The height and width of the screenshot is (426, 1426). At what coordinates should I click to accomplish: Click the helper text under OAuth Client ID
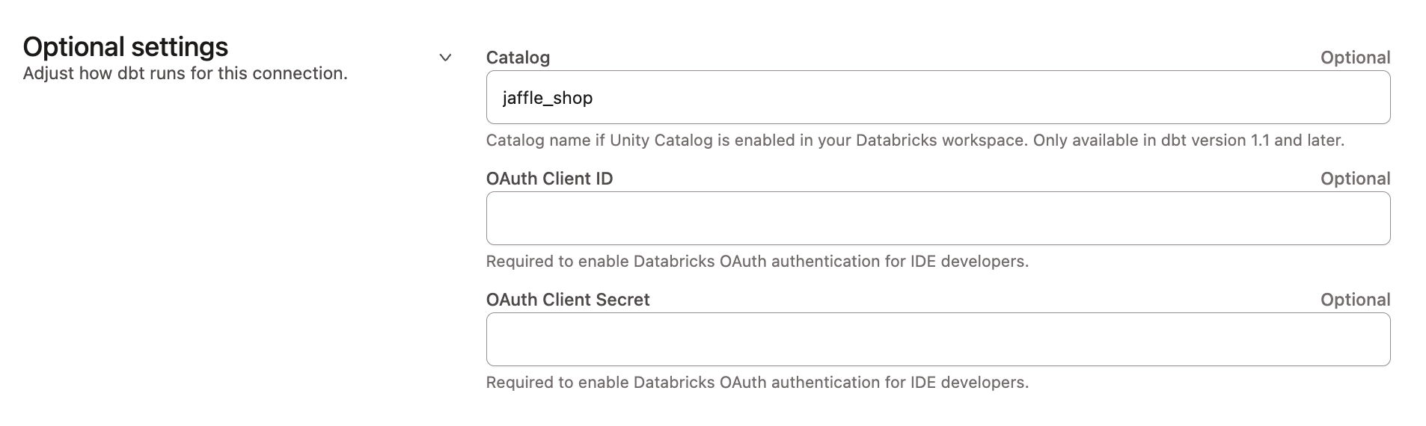[x=757, y=262]
